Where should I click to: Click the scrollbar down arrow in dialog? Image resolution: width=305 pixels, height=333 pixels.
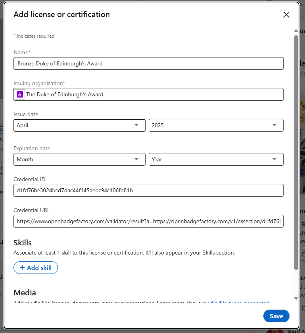(296, 299)
